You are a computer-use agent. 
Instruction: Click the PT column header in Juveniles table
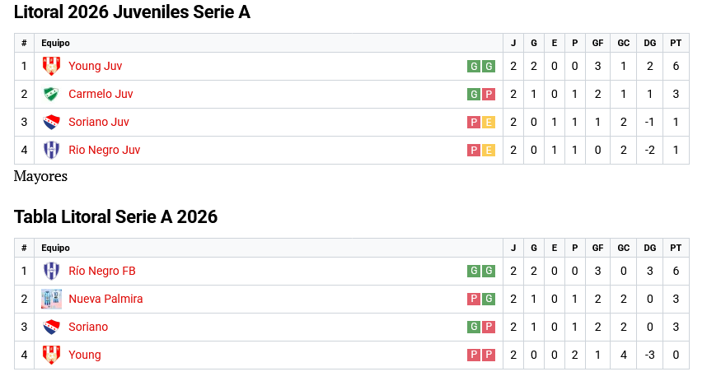676,43
